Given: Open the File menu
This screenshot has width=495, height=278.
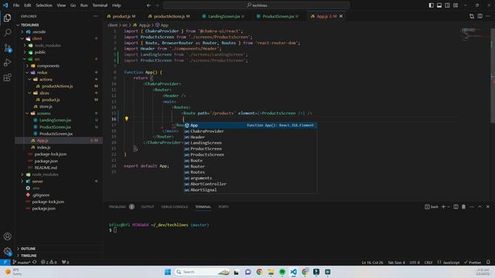Looking at the screenshot, I should (x=16, y=5).
